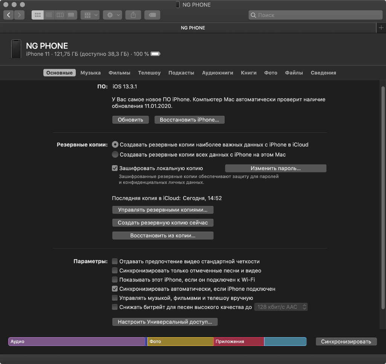The width and height of the screenshot is (386, 364).
Task: Go forward with the right chevron button
Action: [x=19, y=15]
